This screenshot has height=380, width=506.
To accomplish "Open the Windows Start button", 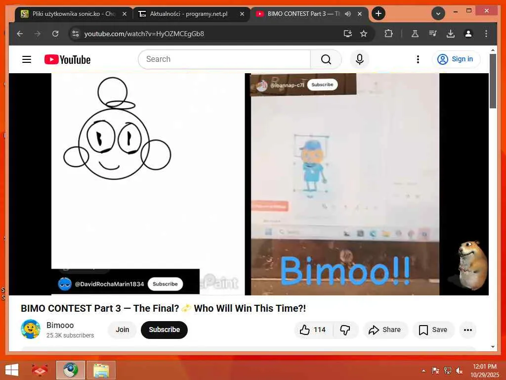I will 12,370.
